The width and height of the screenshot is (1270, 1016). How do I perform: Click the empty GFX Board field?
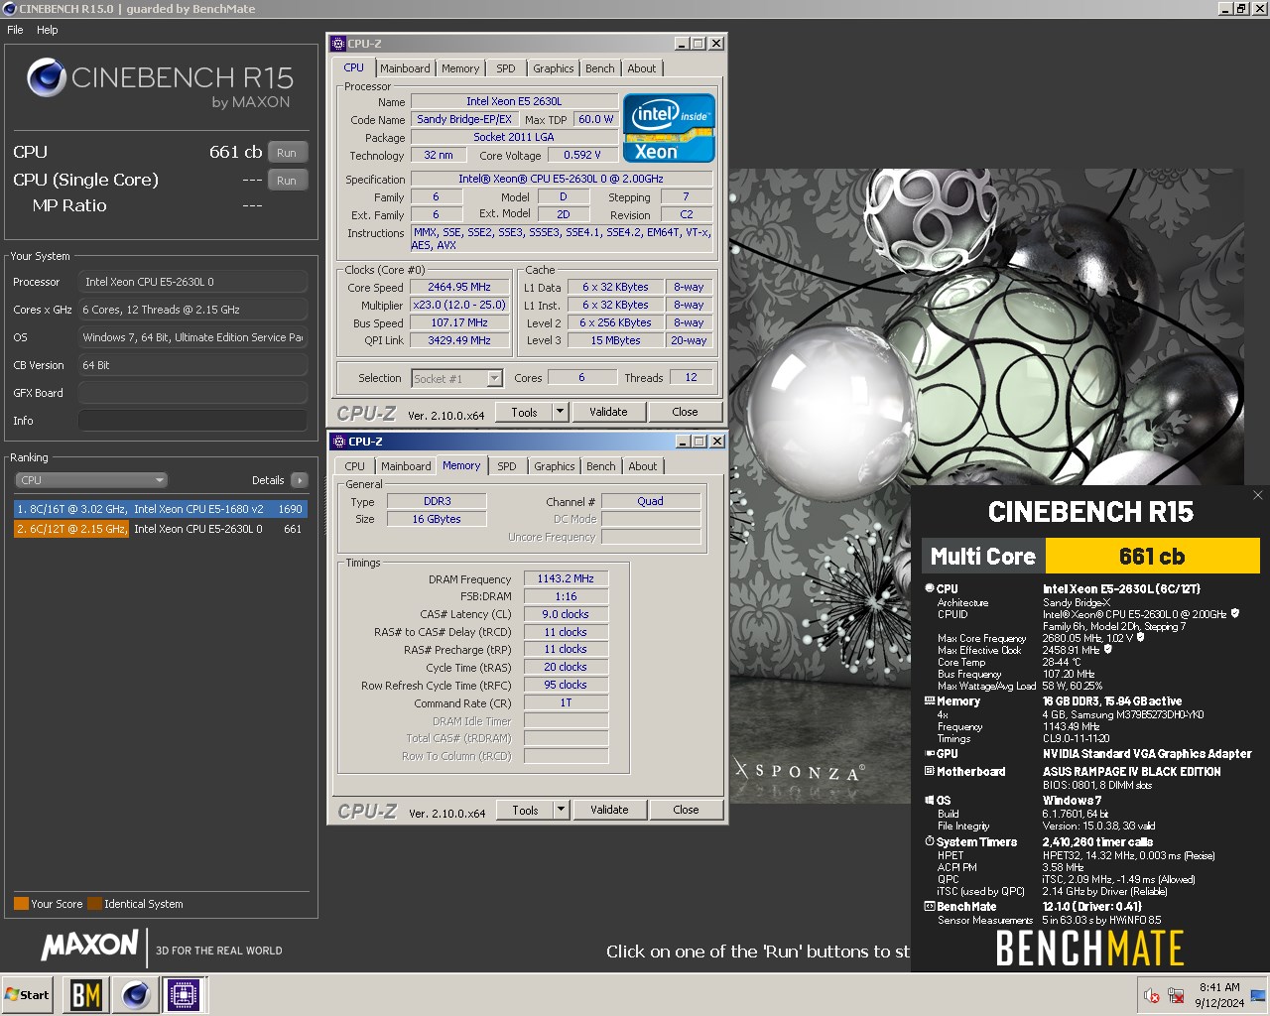192,393
